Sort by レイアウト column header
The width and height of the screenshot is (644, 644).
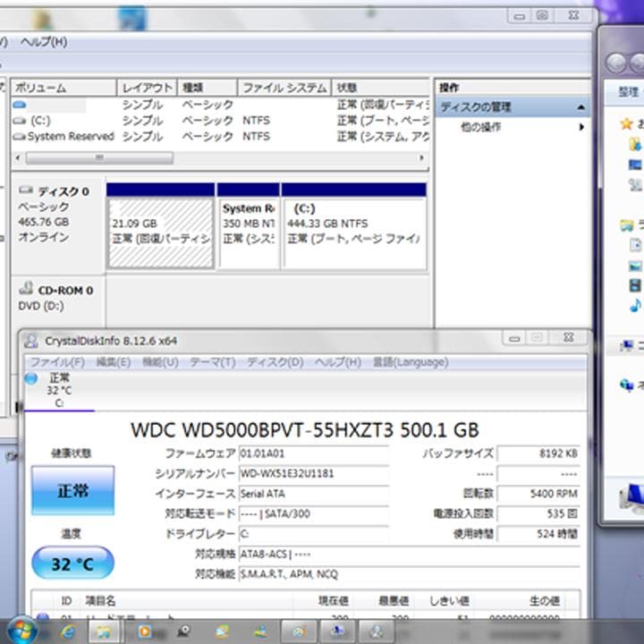click(147, 88)
